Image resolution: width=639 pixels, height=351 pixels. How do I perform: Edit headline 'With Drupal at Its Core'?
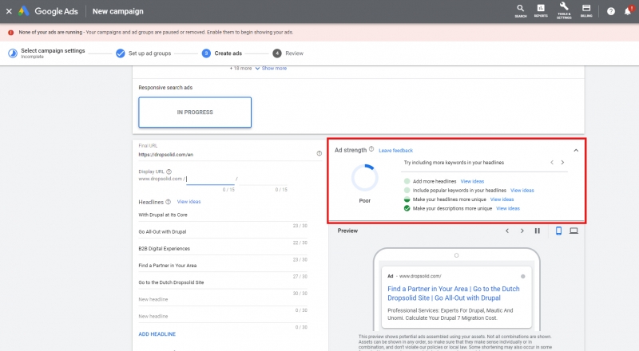pyautogui.click(x=223, y=215)
